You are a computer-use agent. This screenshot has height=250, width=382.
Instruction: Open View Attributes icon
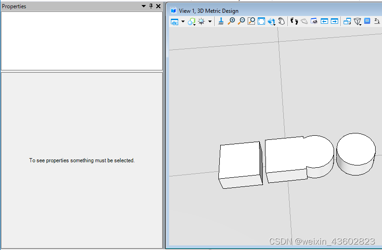(x=175, y=21)
